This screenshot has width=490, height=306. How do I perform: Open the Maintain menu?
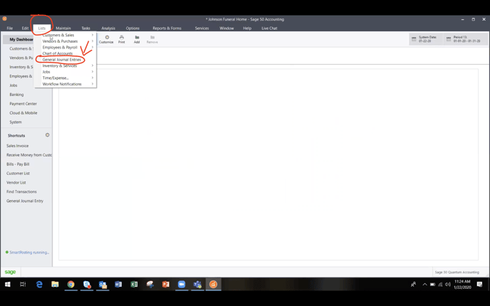[x=63, y=28]
